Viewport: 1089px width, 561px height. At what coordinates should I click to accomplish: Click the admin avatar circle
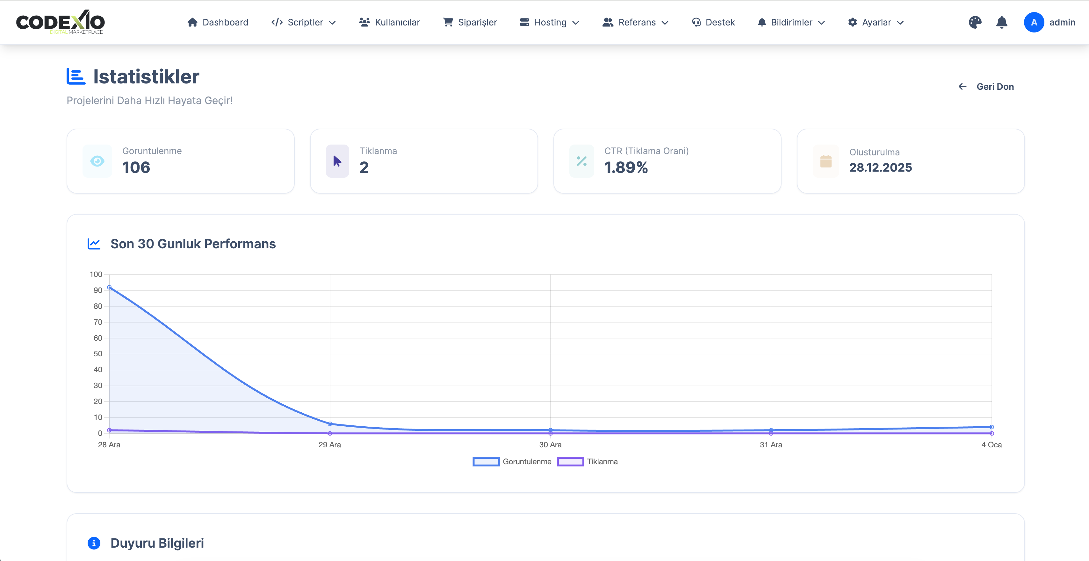pos(1034,22)
